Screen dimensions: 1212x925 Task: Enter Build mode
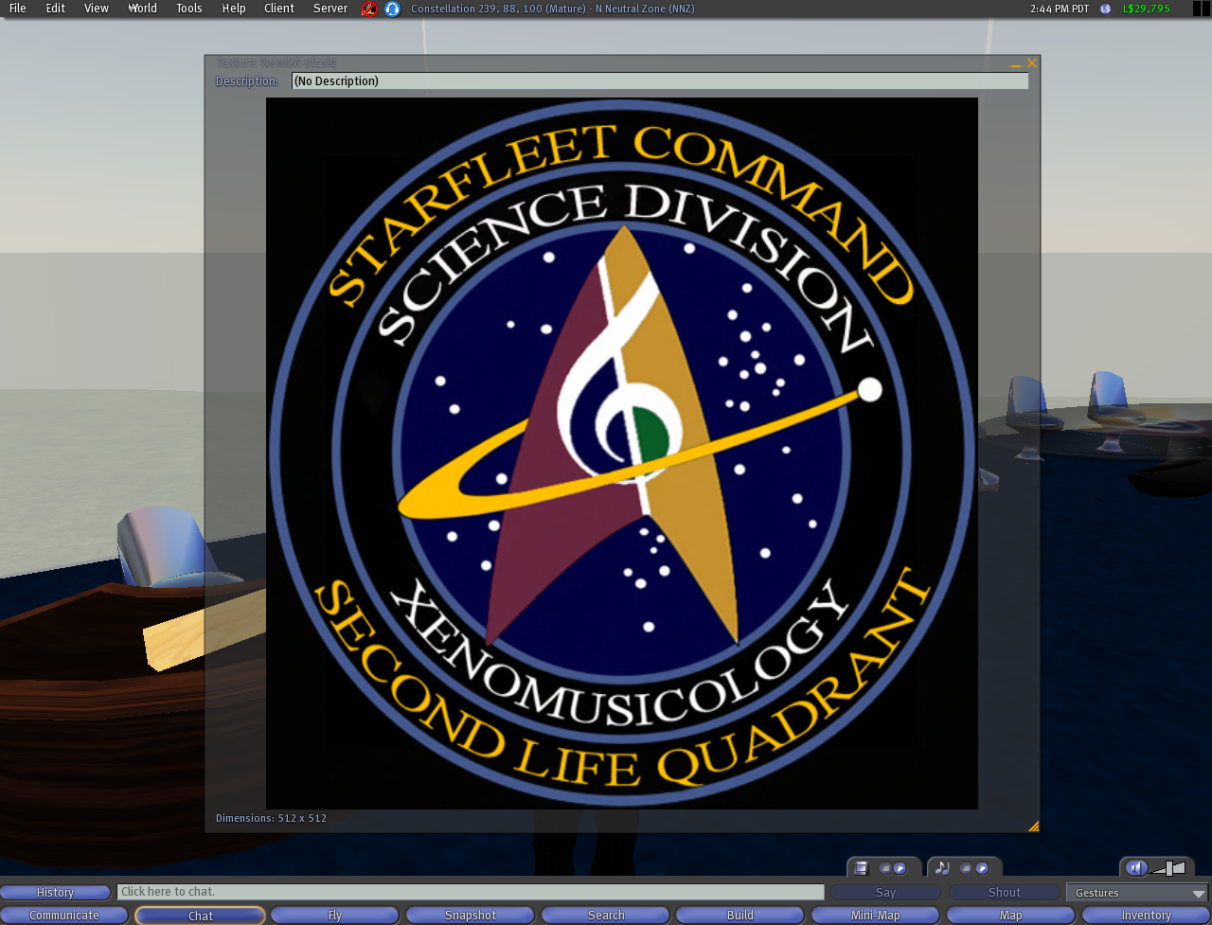point(740,916)
